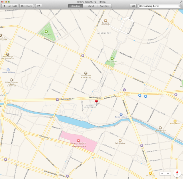Viewport: 183px width, 179px height.
Task: Click the current location arrow button
Action: click(4, 6)
